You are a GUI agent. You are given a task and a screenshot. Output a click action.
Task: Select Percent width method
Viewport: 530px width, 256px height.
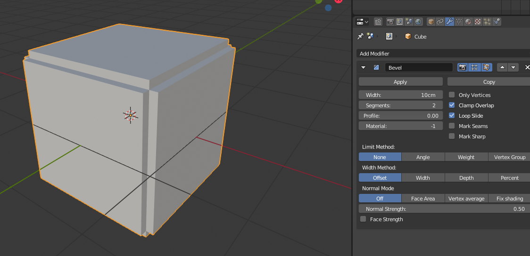(x=509, y=178)
